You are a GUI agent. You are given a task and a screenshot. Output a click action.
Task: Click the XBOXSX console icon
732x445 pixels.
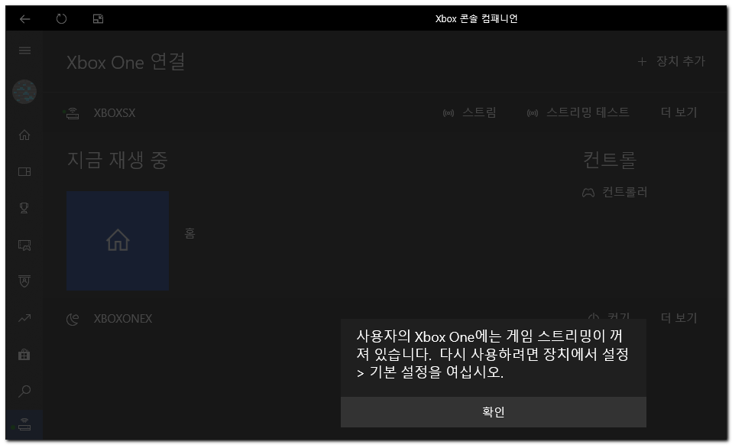pos(72,113)
